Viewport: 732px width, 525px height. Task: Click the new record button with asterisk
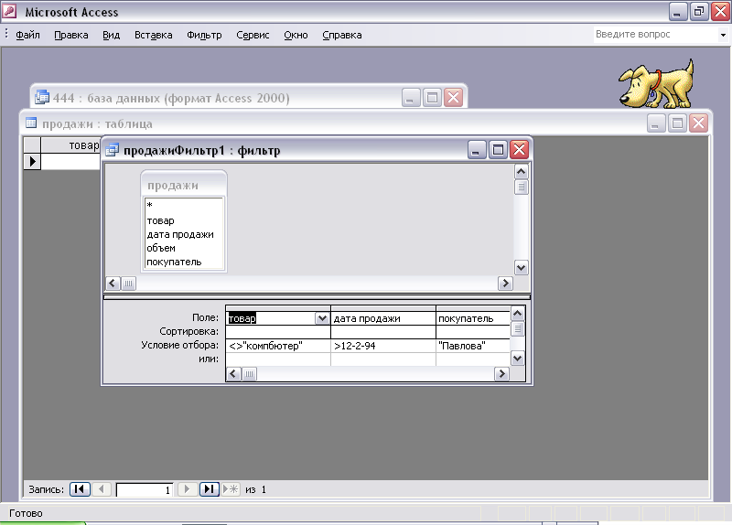coord(231,489)
